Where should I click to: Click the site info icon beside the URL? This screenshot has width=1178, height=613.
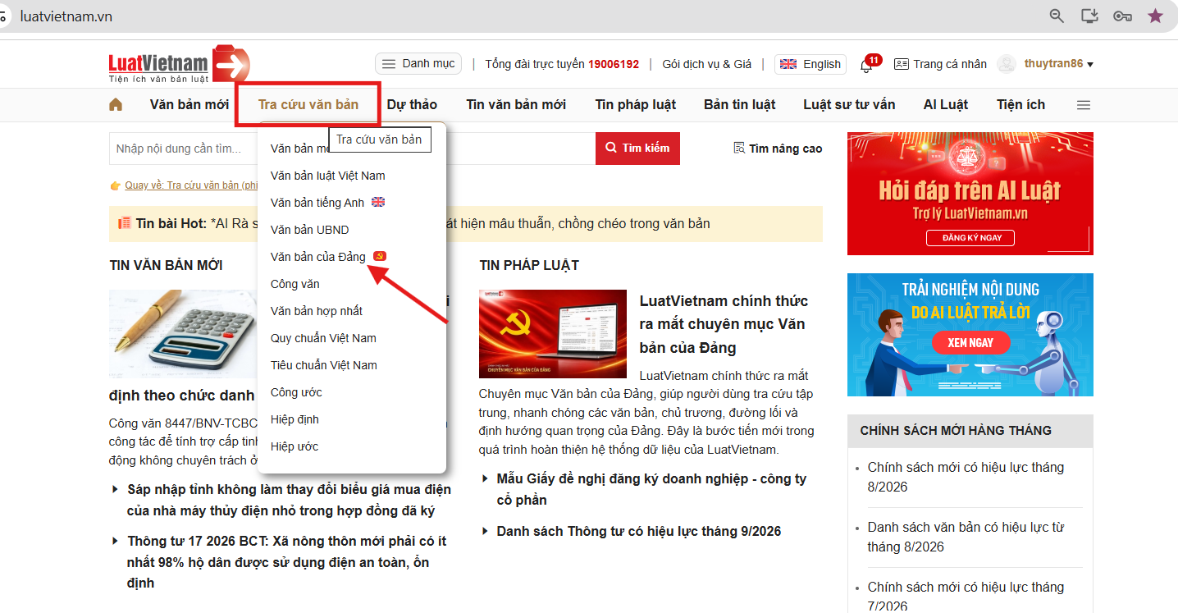pos(4,16)
